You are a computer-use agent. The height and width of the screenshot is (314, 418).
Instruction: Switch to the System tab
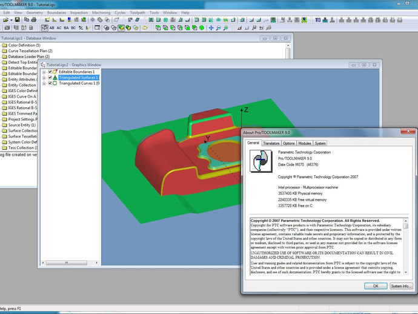[320, 143]
